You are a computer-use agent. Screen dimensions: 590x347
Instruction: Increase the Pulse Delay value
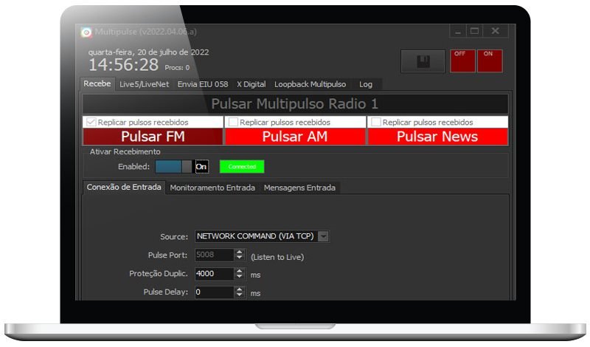(x=239, y=289)
